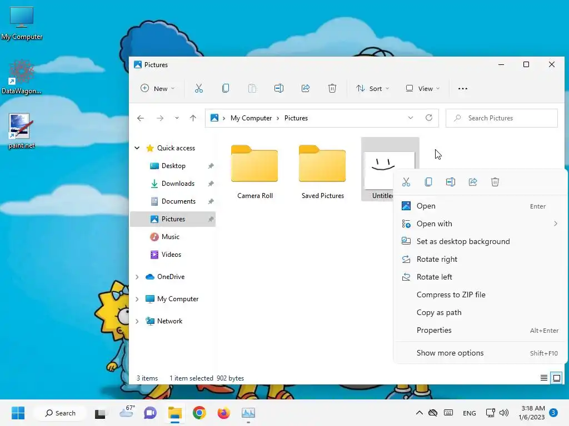Image resolution: width=569 pixels, height=426 pixels.
Task: Open Task View from taskbar
Action: (100, 413)
